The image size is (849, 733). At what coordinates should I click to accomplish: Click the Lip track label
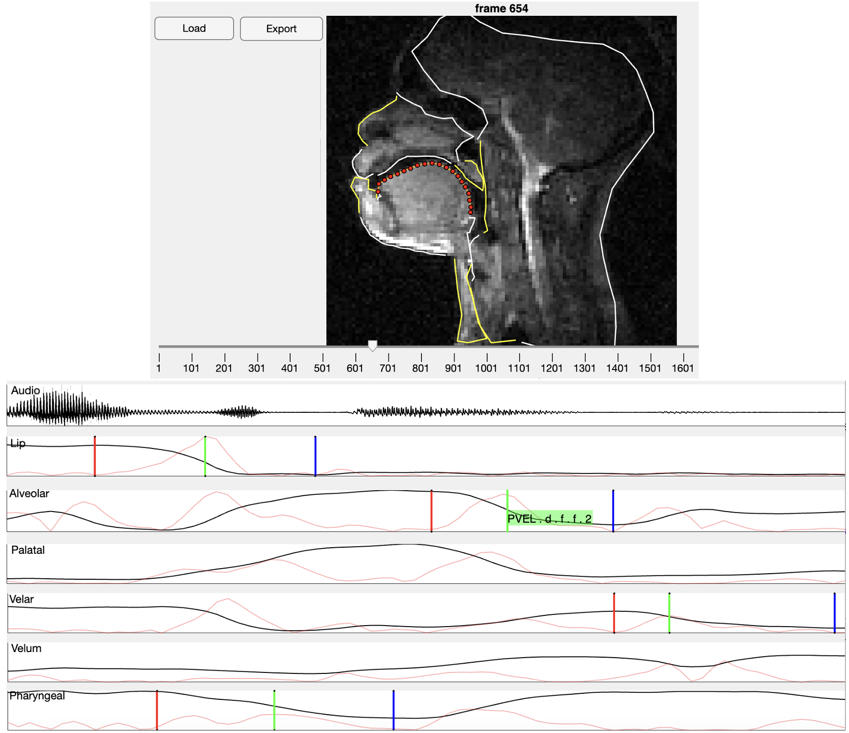point(18,444)
